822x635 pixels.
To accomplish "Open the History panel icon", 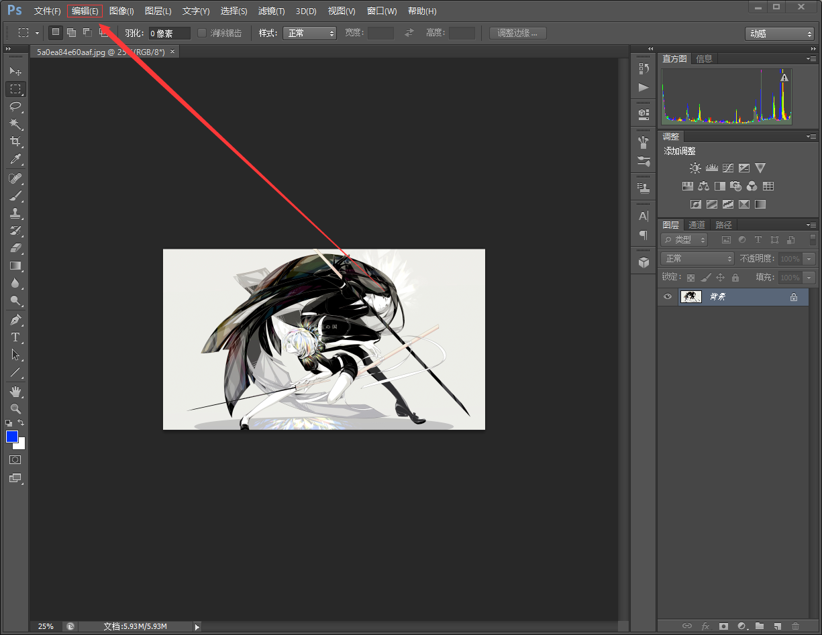I will [644, 68].
